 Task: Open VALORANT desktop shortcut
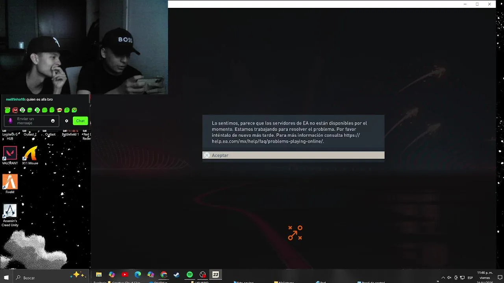coord(10,156)
